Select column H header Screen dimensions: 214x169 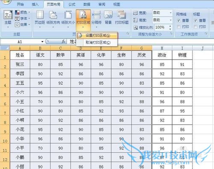(x=162, y=48)
